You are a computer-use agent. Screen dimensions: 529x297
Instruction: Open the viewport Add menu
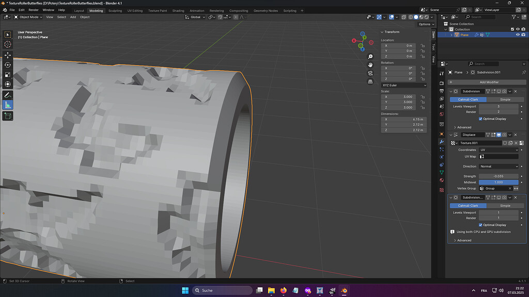click(x=73, y=17)
